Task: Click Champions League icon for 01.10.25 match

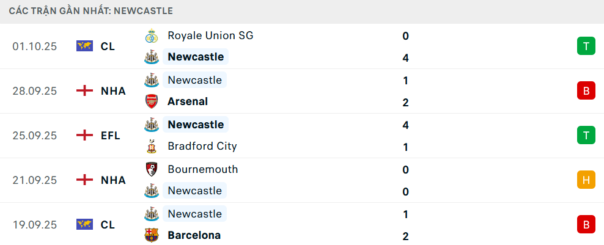Action: point(84,46)
